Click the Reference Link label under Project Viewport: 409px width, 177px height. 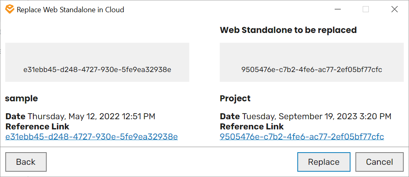click(252, 127)
